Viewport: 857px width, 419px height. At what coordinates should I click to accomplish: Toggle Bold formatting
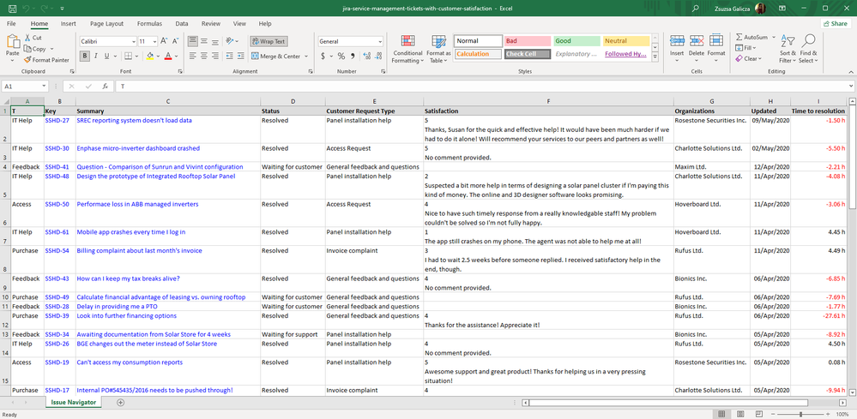coord(85,57)
